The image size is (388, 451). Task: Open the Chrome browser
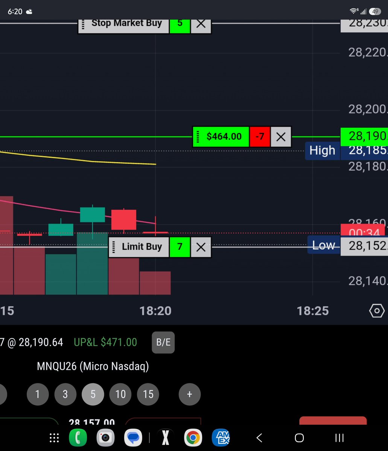click(193, 438)
